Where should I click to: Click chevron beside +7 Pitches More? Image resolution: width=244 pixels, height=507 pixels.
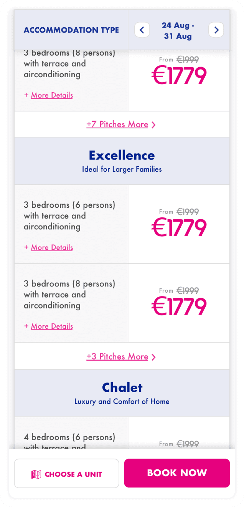(153, 125)
